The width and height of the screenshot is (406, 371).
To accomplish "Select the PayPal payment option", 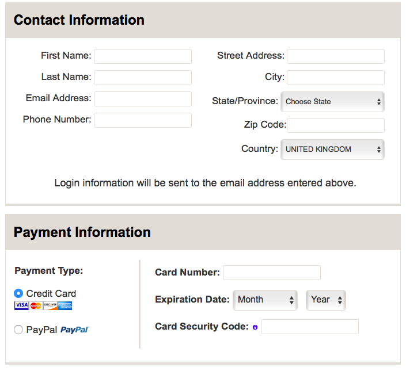I will pyautogui.click(x=18, y=330).
